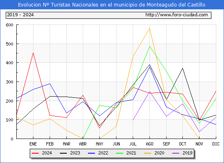
Task: Click the purple 2019 peak at AGO
Action: [x=149, y=91]
